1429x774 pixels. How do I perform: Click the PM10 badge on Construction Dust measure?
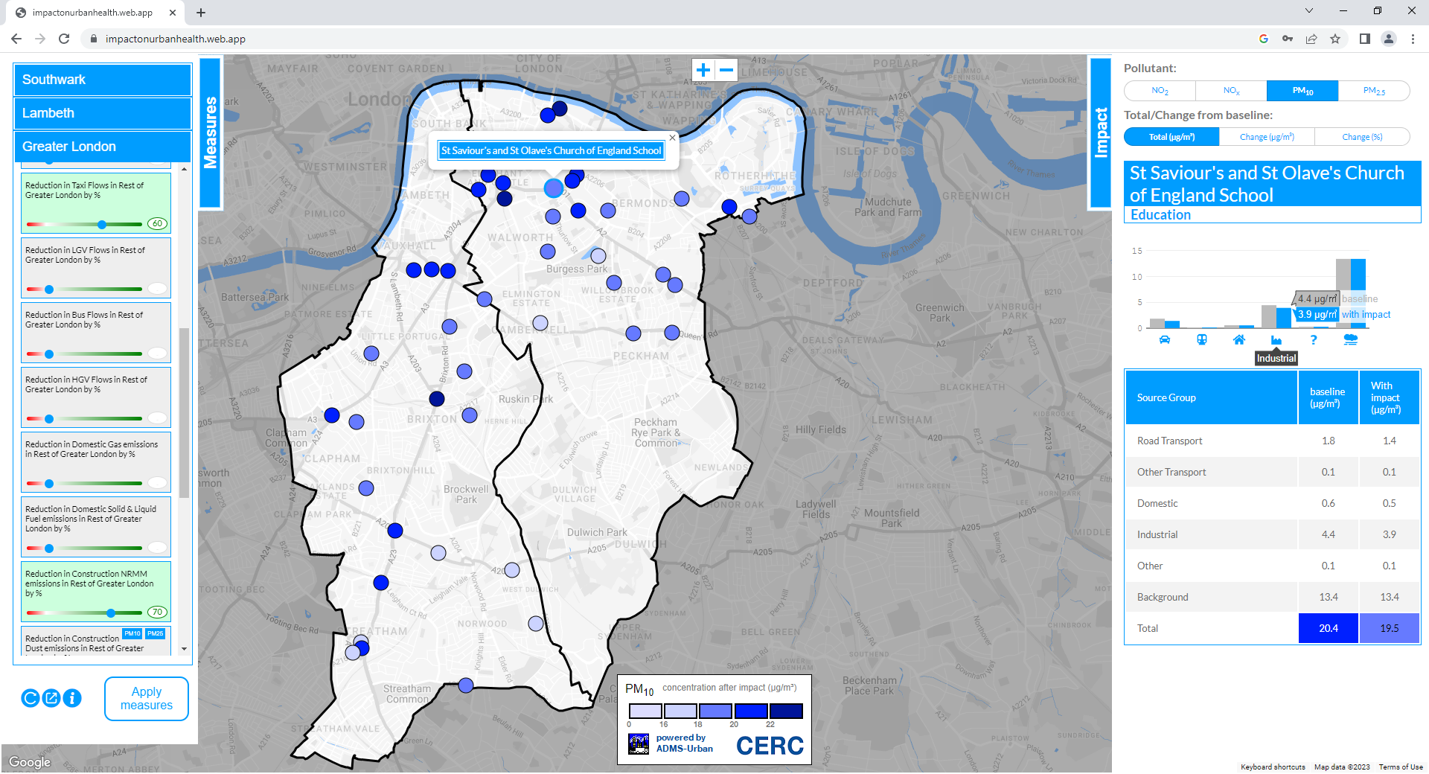[132, 633]
